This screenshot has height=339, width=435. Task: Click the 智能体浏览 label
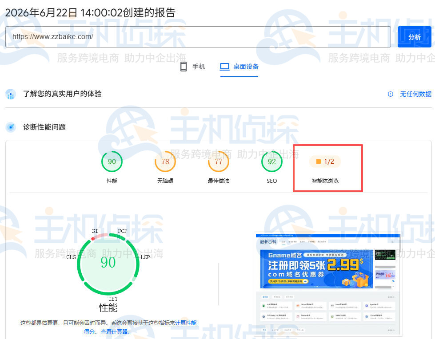[325, 181]
